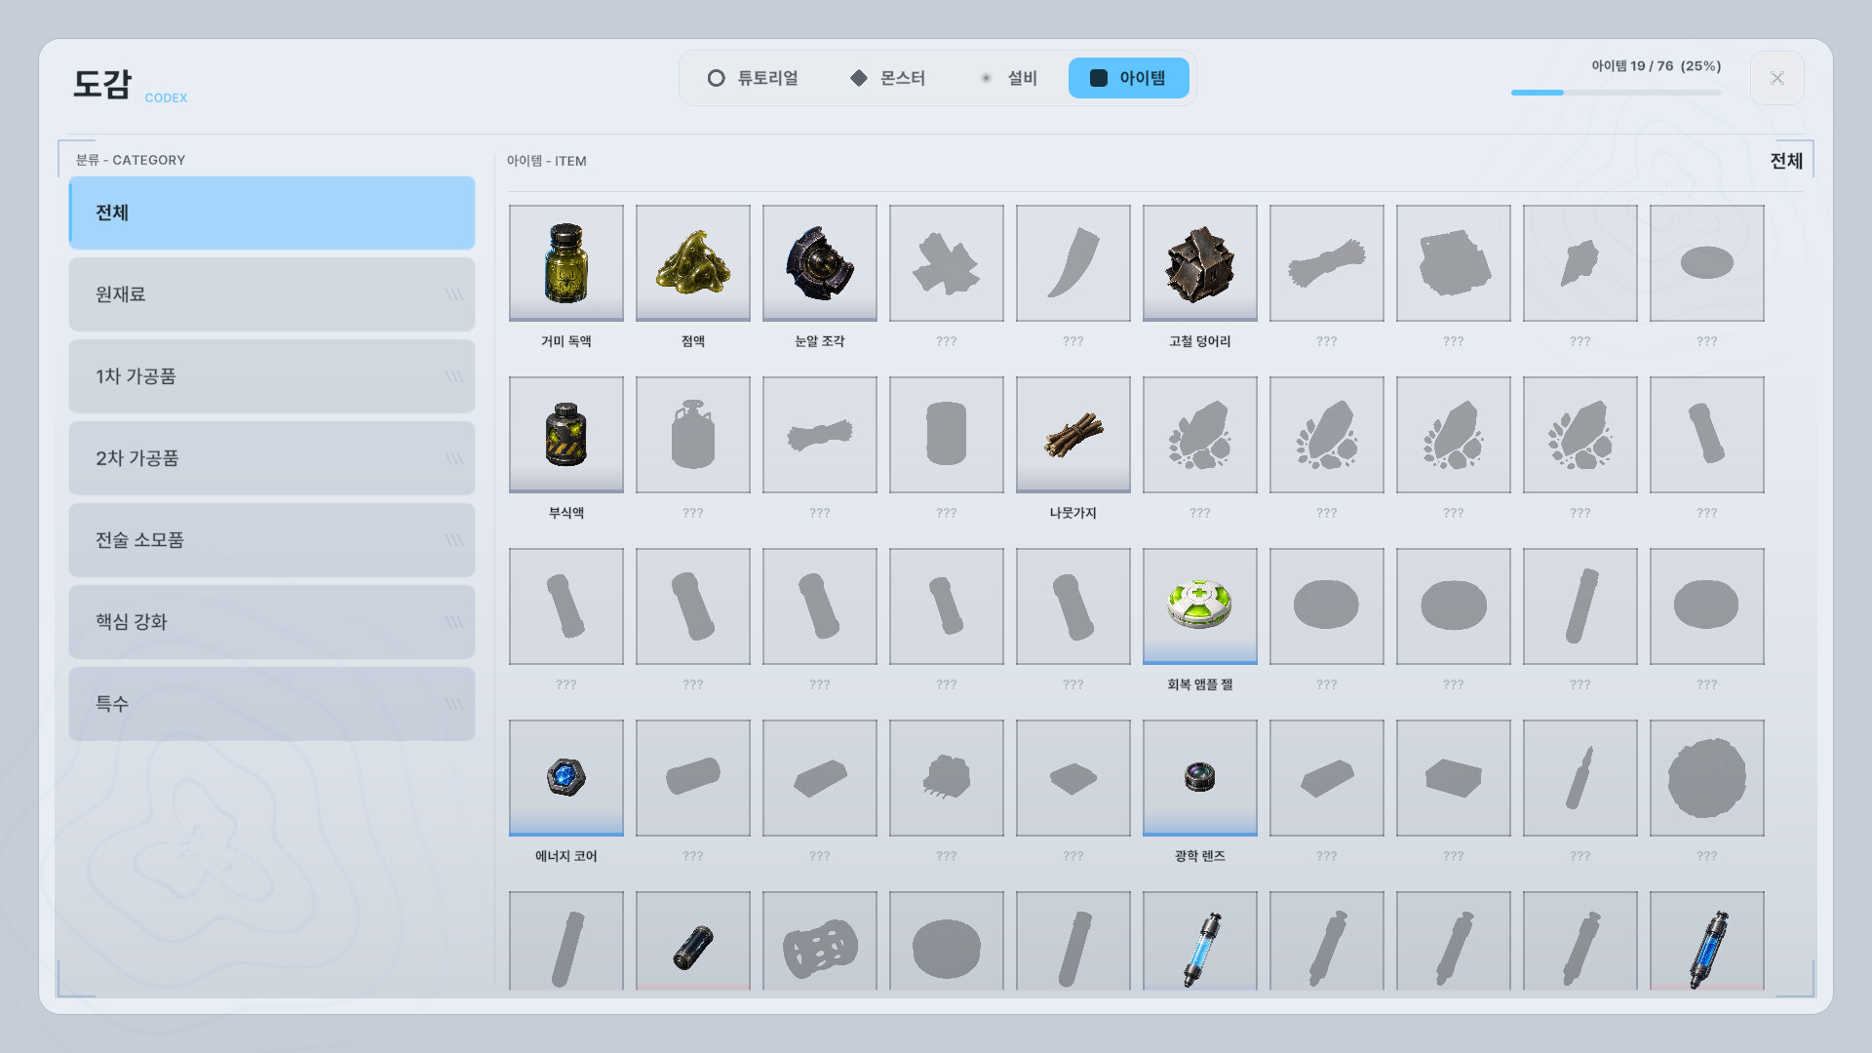Select the 눈알 조각 eyeball fragment item
The image size is (1872, 1053).
click(x=819, y=263)
